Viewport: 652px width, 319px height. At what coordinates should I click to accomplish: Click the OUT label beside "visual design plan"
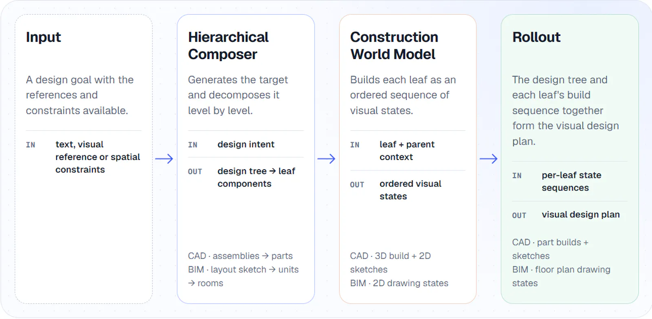coord(519,216)
